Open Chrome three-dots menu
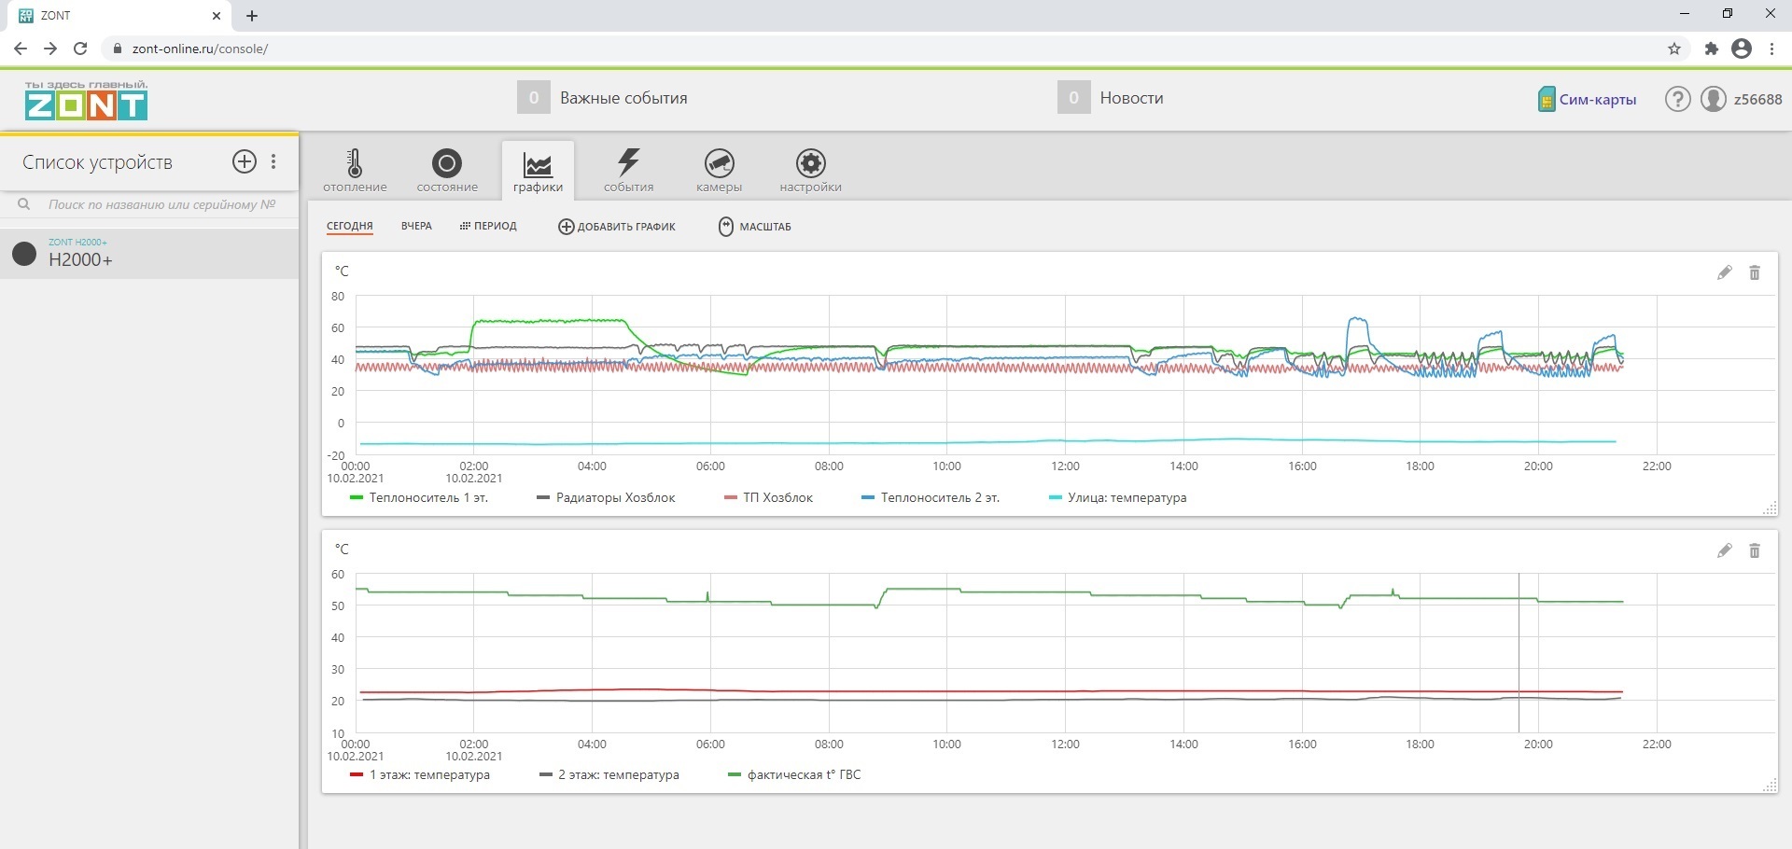This screenshot has height=849, width=1792. [x=1771, y=49]
